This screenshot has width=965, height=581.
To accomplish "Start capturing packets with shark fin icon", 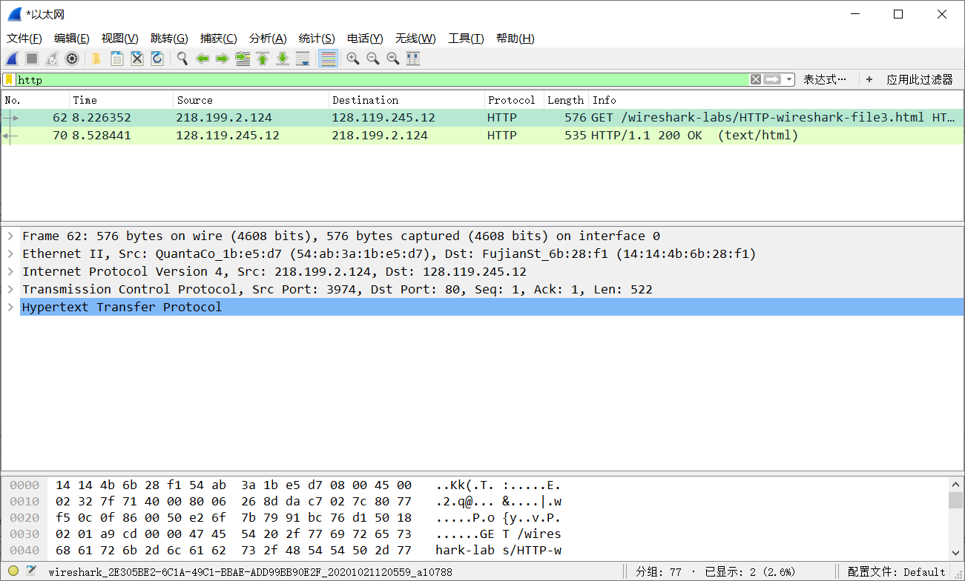I will 12,59.
